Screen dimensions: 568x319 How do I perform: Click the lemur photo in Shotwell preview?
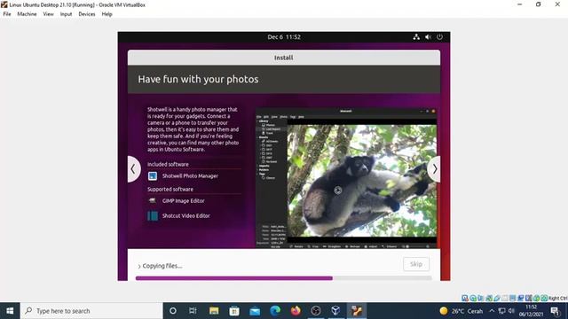pyautogui.click(x=361, y=181)
